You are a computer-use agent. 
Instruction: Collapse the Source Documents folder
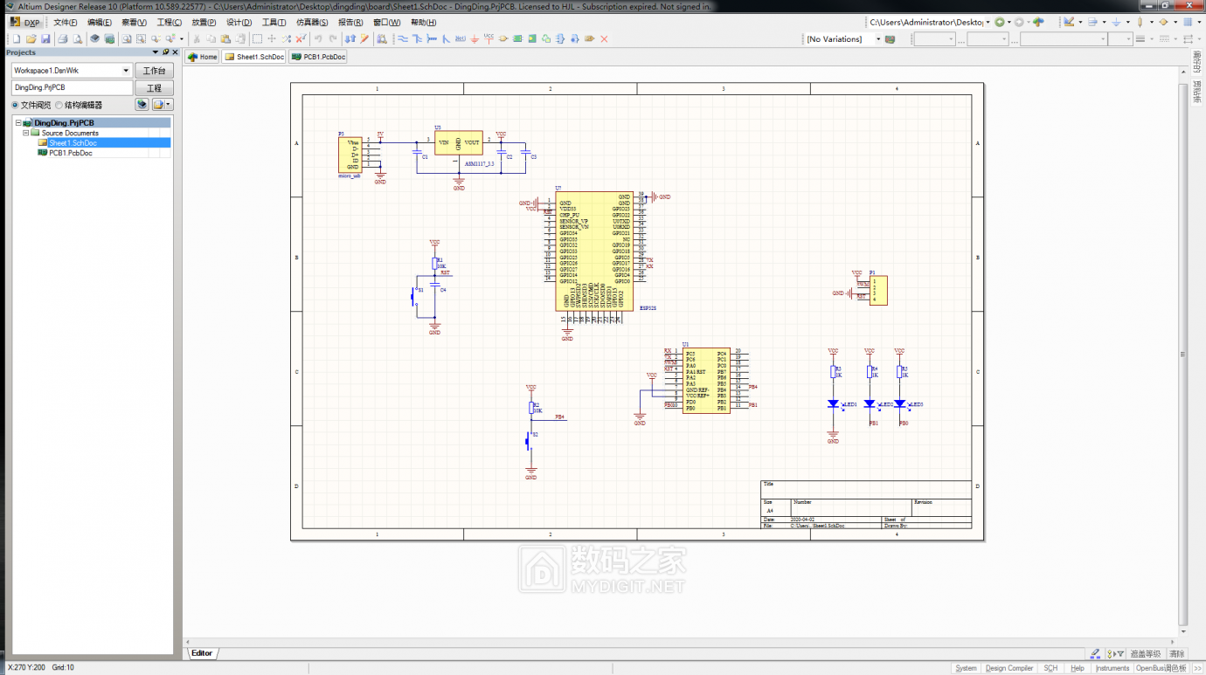pyautogui.click(x=26, y=133)
